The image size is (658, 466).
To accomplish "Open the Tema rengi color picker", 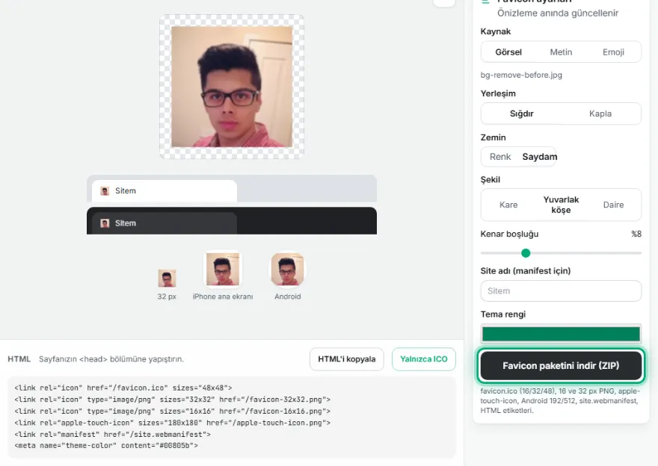I will coord(561,334).
